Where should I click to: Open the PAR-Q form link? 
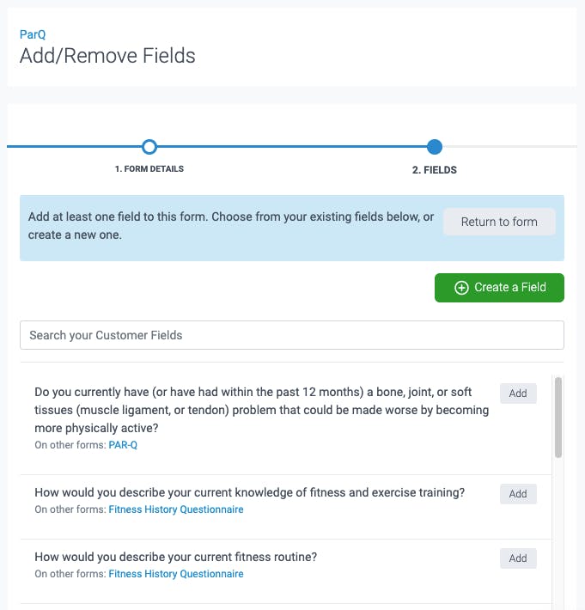pos(123,445)
